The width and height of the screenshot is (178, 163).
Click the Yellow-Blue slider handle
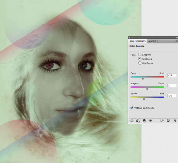click(144, 99)
